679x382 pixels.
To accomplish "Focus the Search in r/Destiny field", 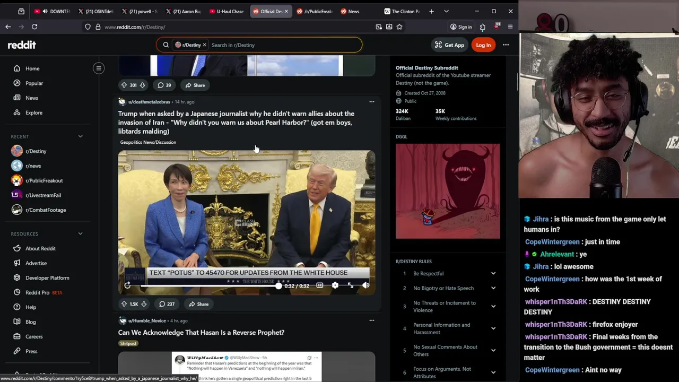I will tap(284, 45).
